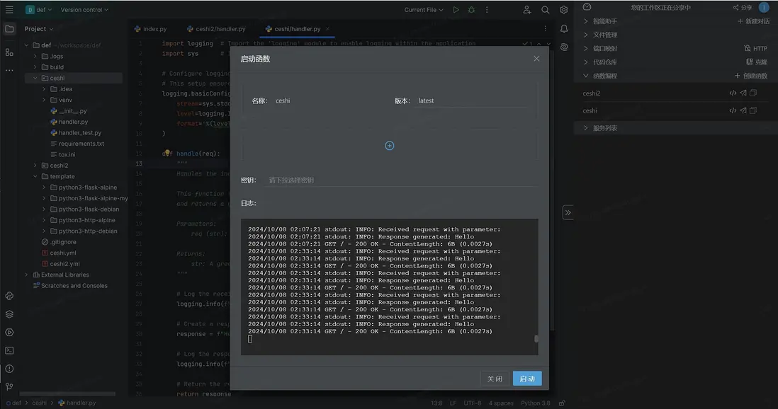Start debugging with the bug icon
The image size is (778, 409).
click(x=471, y=9)
